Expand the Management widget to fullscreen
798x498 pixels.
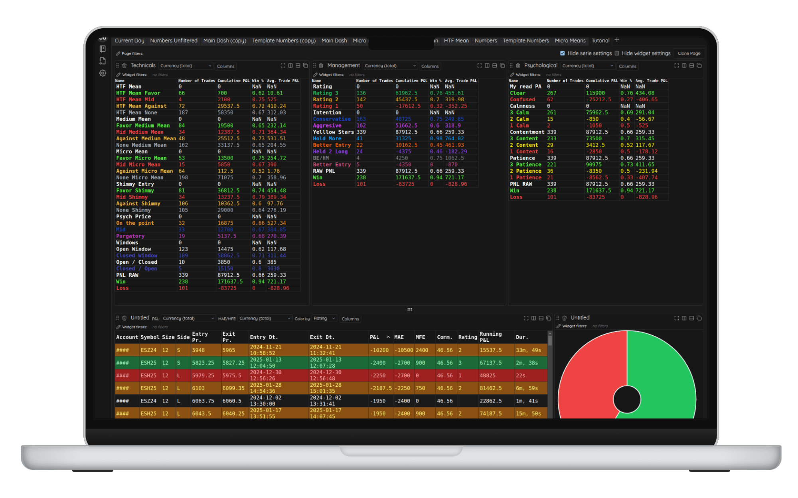480,66
